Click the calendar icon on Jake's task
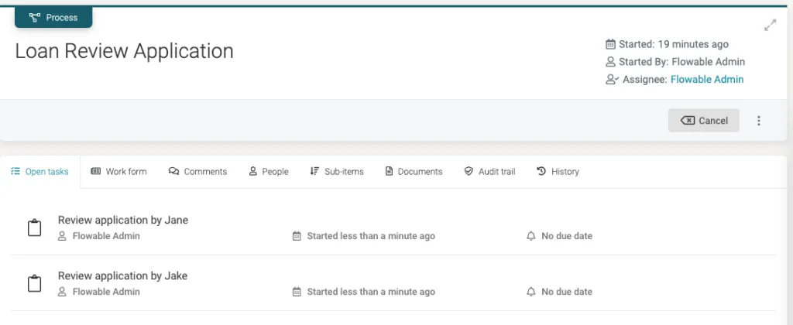793x325 pixels. tap(297, 292)
